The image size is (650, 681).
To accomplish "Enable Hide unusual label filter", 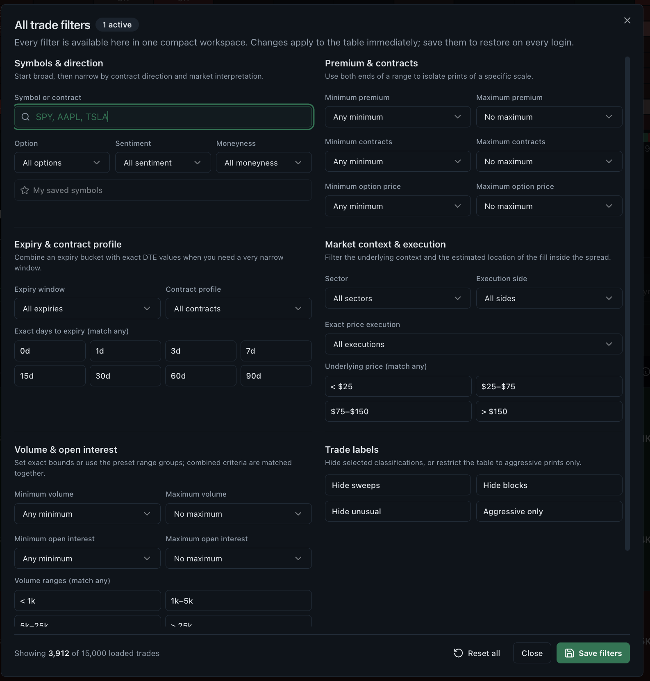I will tap(398, 511).
